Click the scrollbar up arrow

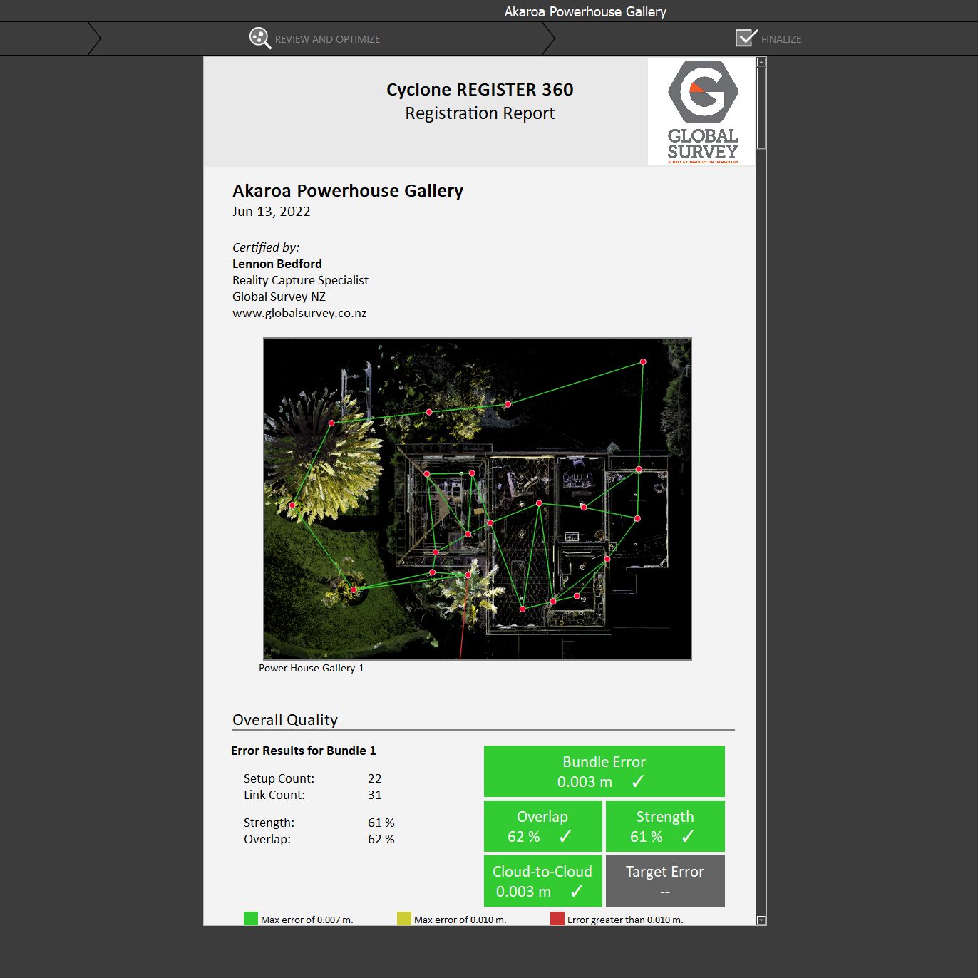coord(761,63)
